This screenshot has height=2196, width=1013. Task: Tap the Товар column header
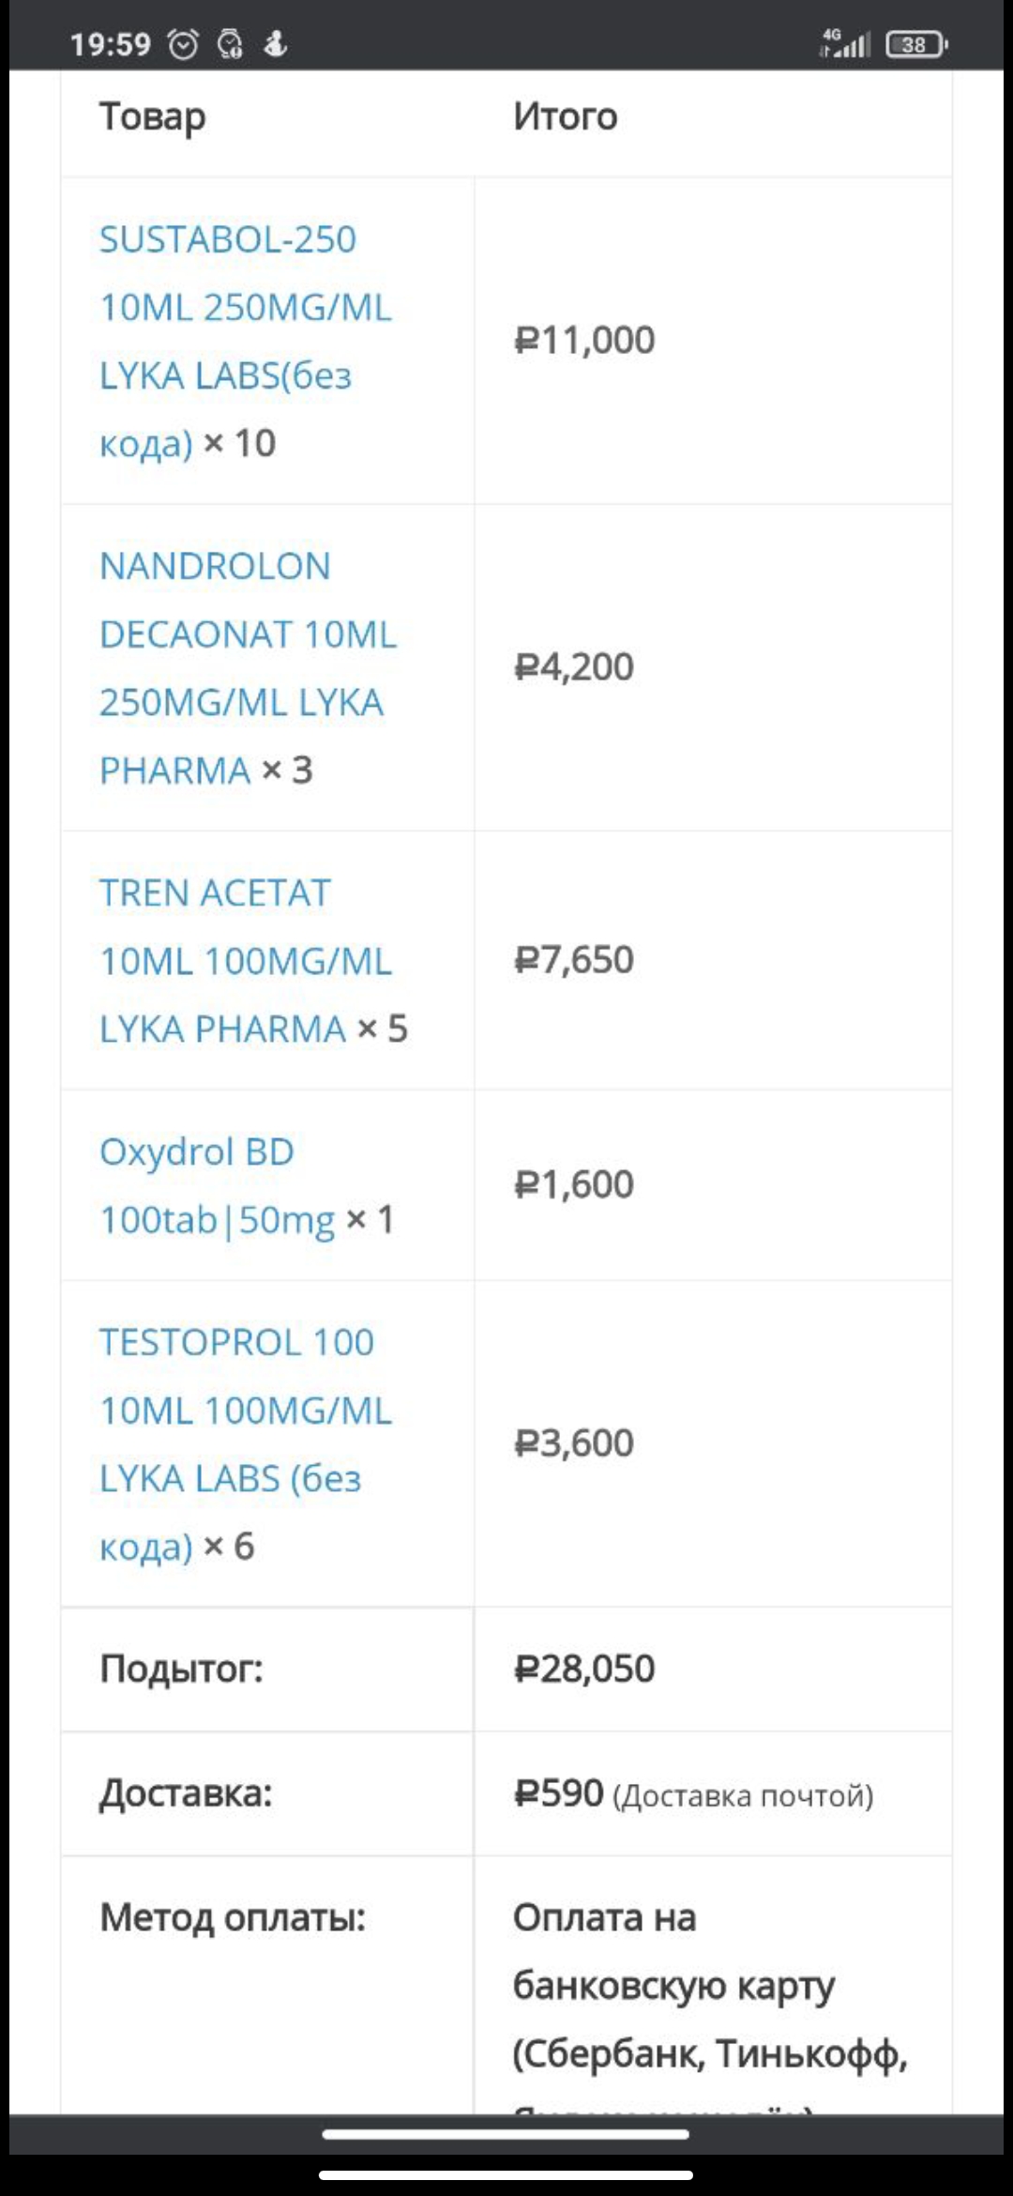152,116
